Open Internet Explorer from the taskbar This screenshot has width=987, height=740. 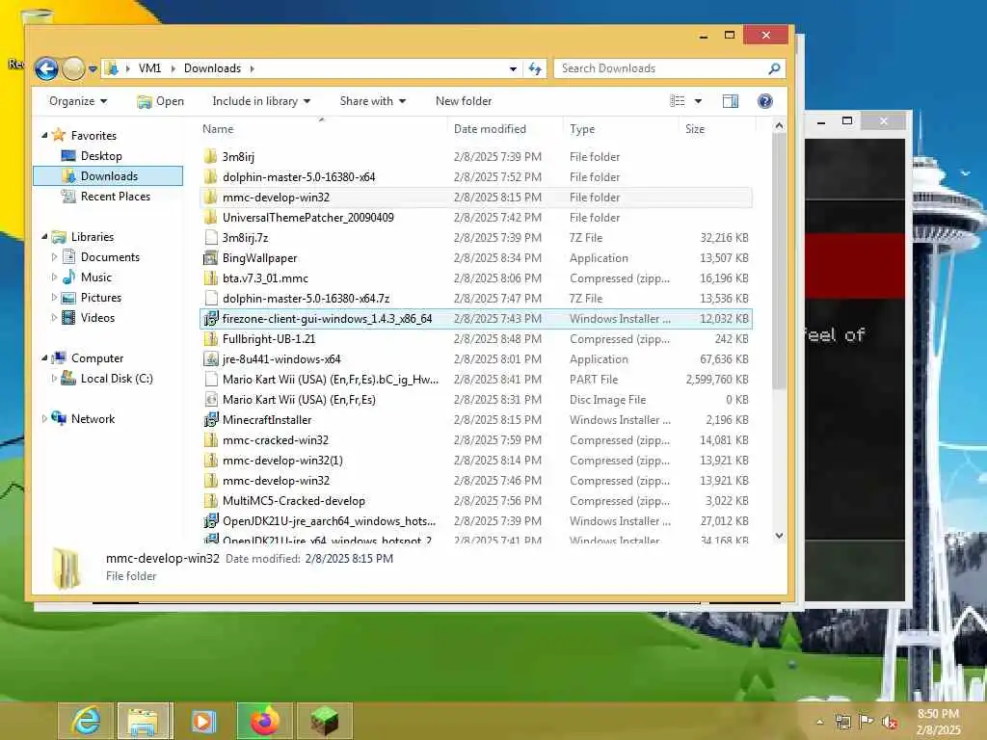click(x=86, y=721)
